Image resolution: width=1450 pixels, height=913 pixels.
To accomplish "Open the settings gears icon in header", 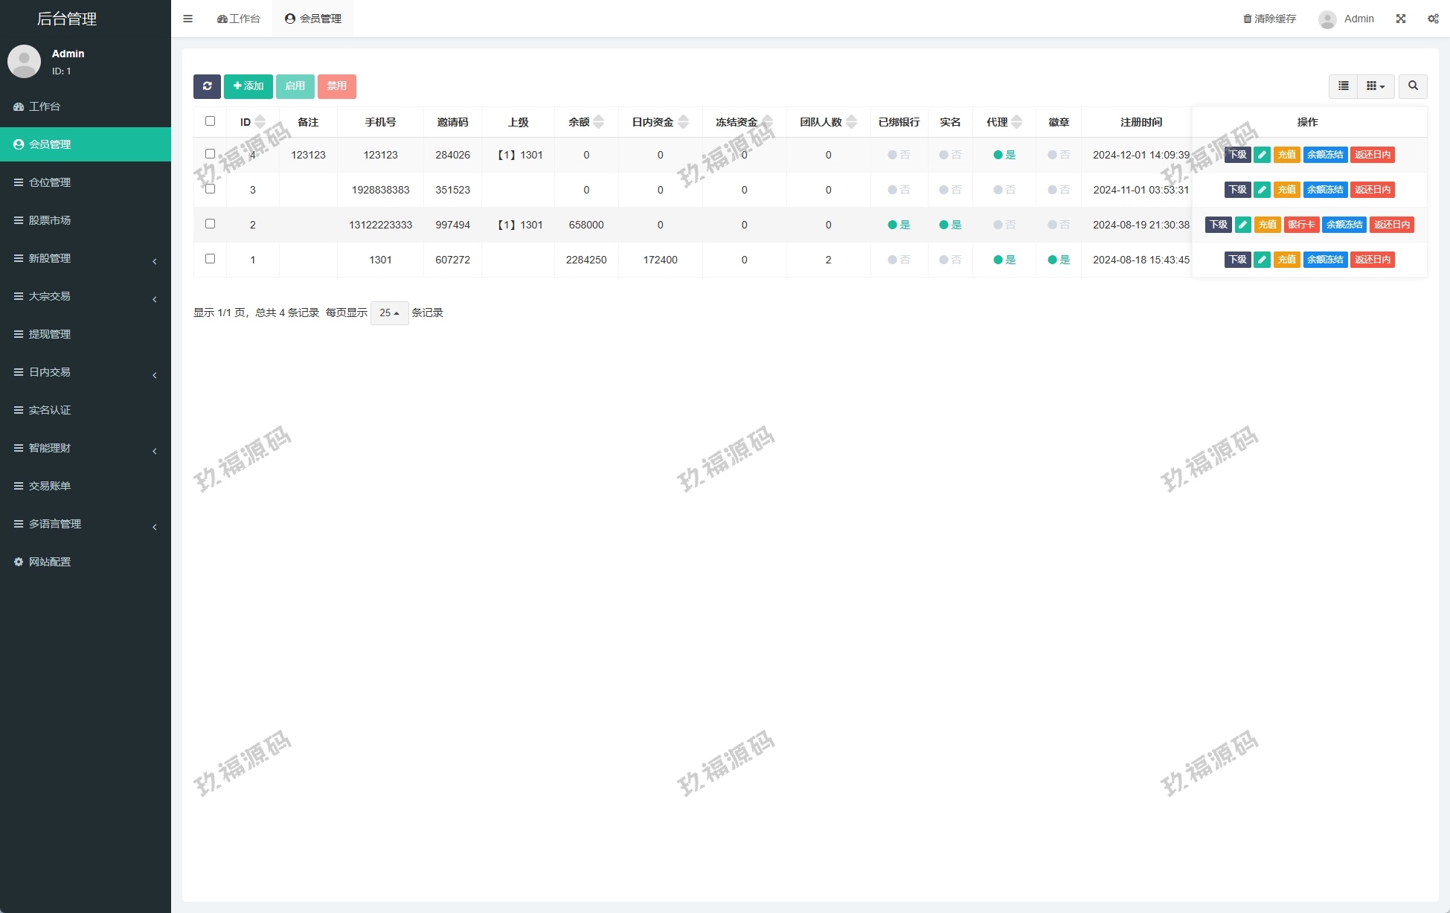I will 1433,19.
